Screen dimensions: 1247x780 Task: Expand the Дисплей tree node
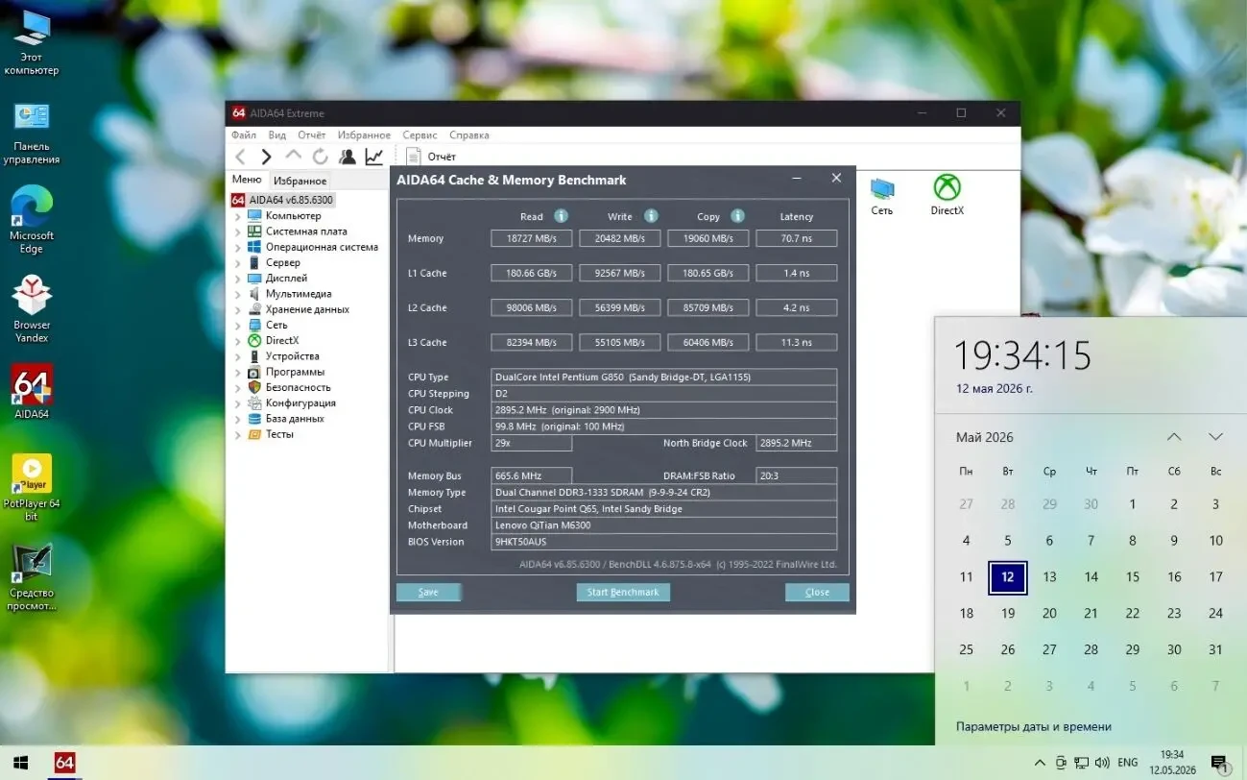238,279
